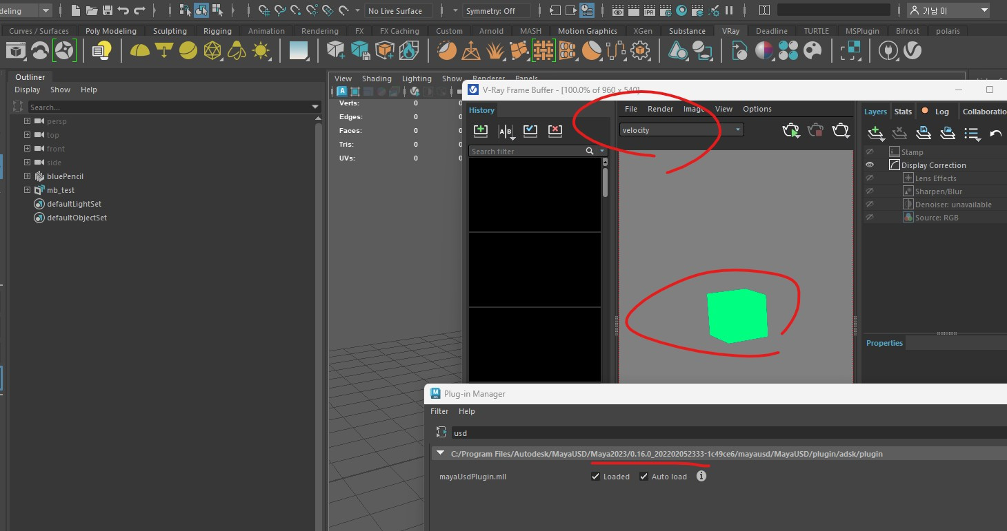Viewport: 1007px width, 531px height.
Task: Click the Plug-in Manager search field containing usd
Action: 728,433
